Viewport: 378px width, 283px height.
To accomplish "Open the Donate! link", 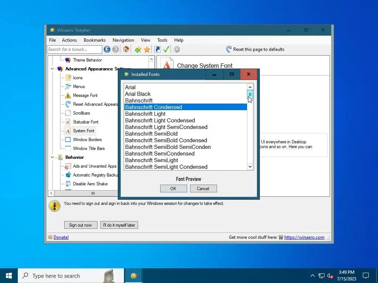I will (61, 237).
